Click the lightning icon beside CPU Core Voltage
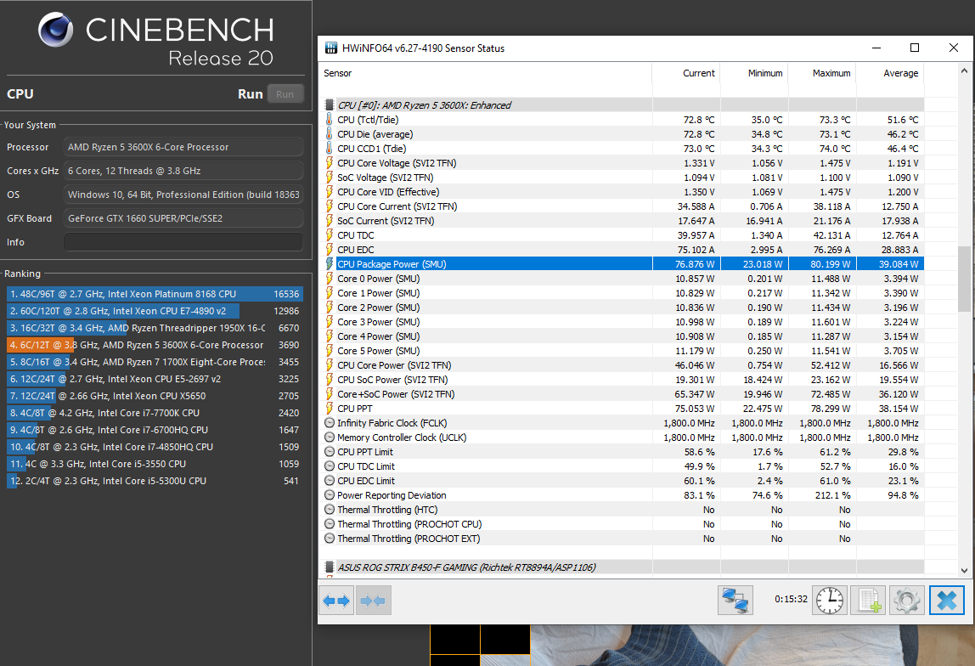This screenshot has width=975, height=666. coord(329,163)
